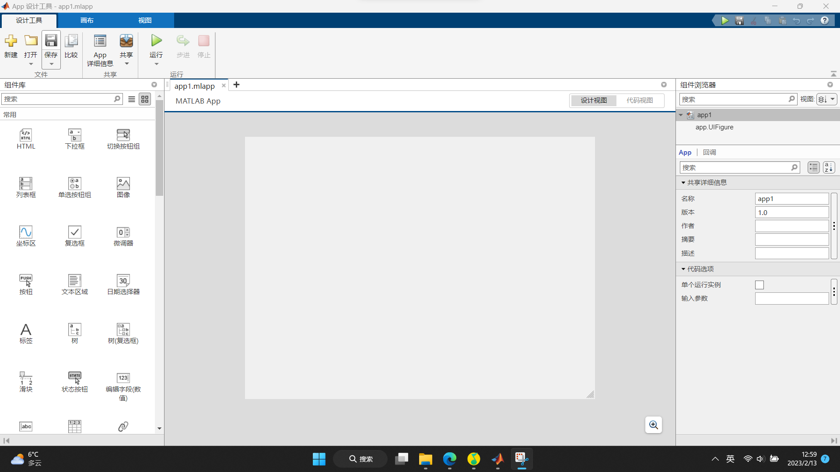
Task: Select the 按钮 (Button) component
Action: click(25, 284)
